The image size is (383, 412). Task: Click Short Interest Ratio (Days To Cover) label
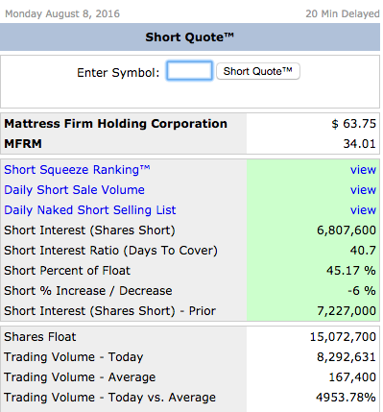(110, 251)
